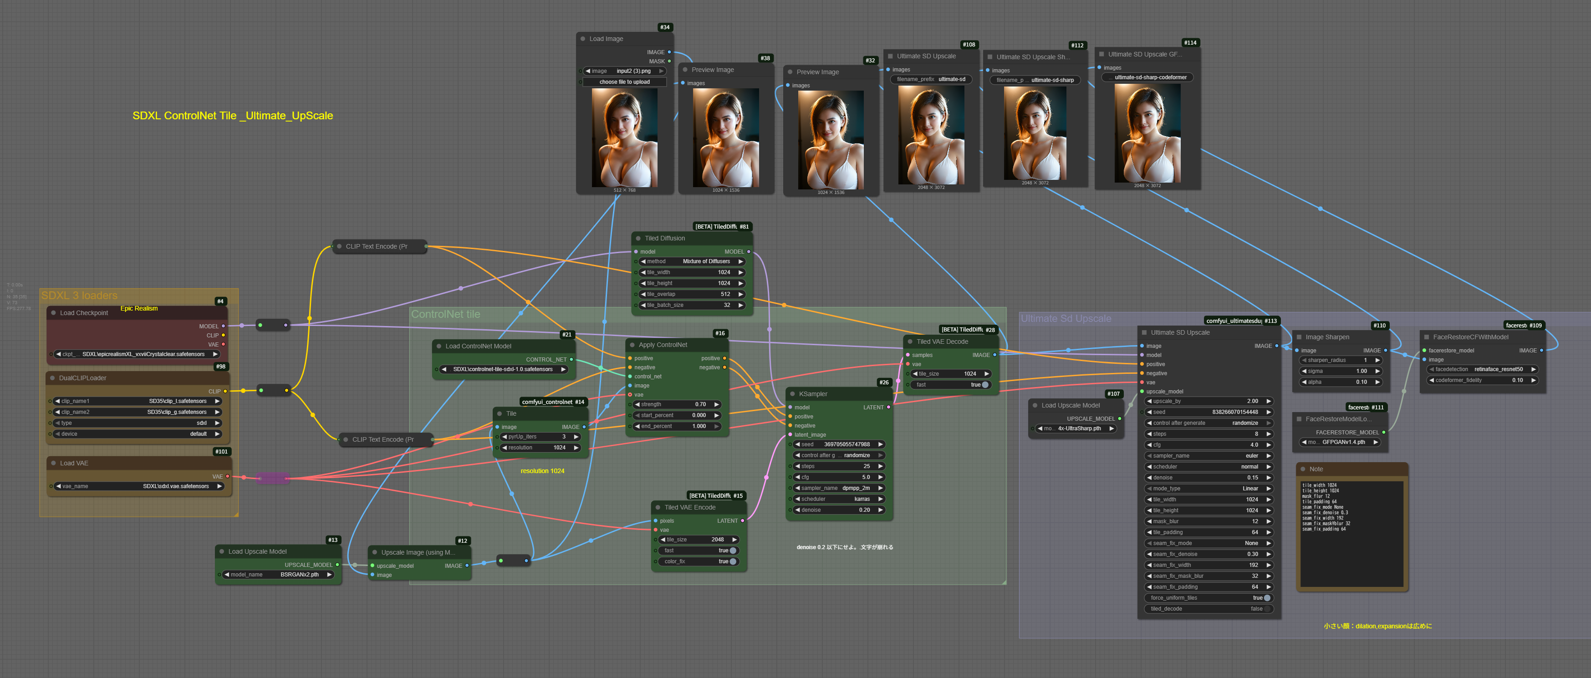
Task: Toggle fast switch in Tiled VAE Decode
Action: click(984, 385)
